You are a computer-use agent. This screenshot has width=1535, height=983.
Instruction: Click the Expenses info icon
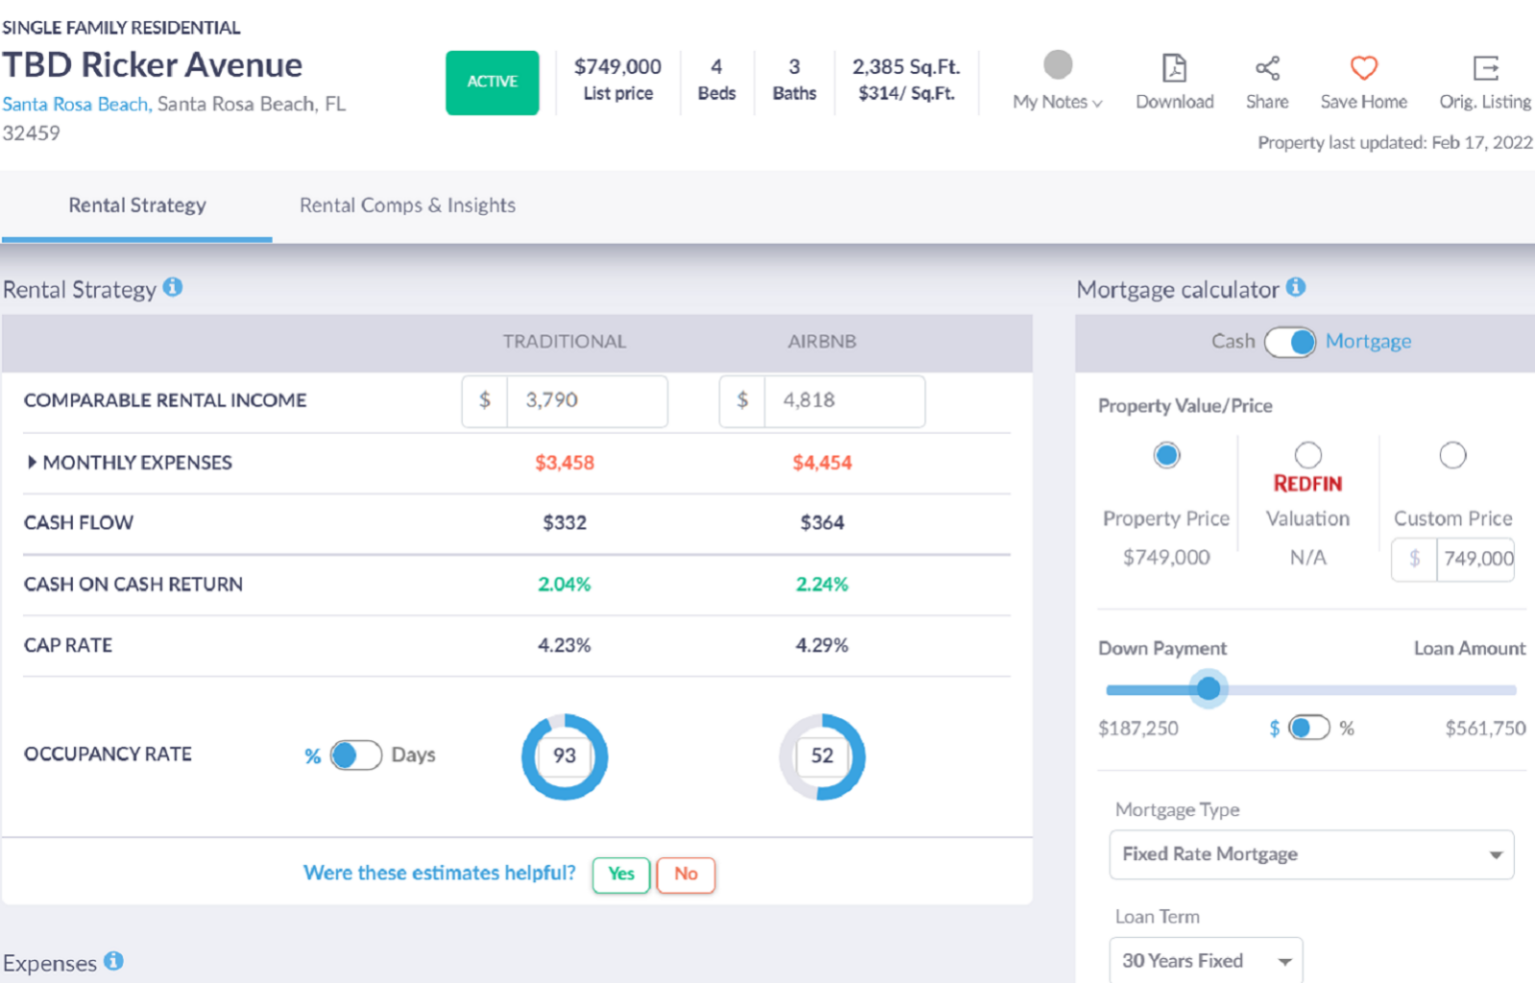tap(114, 961)
